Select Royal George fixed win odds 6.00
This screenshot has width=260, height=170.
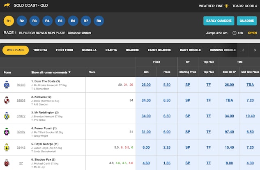click(x=146, y=147)
